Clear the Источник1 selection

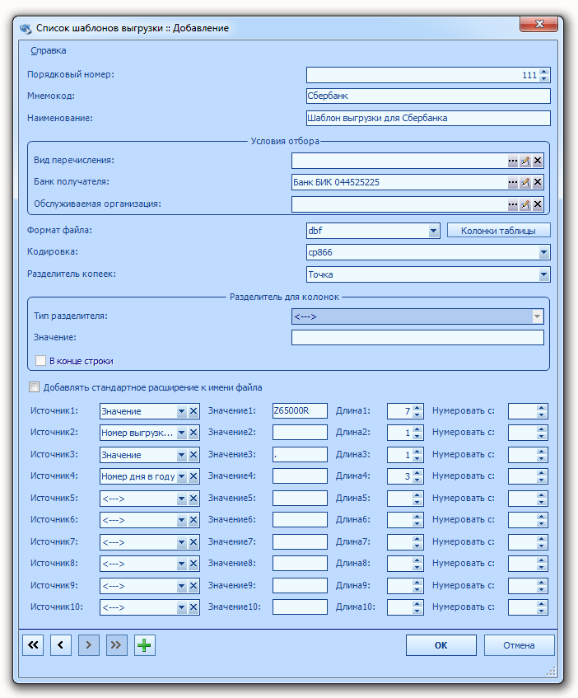point(193,411)
